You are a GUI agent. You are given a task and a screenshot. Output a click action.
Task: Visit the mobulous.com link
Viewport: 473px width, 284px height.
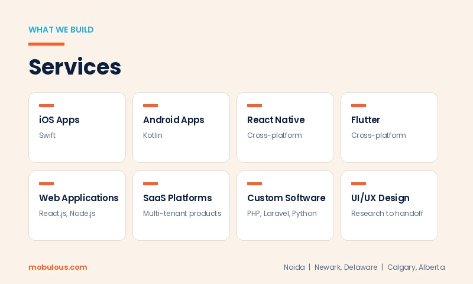point(57,267)
